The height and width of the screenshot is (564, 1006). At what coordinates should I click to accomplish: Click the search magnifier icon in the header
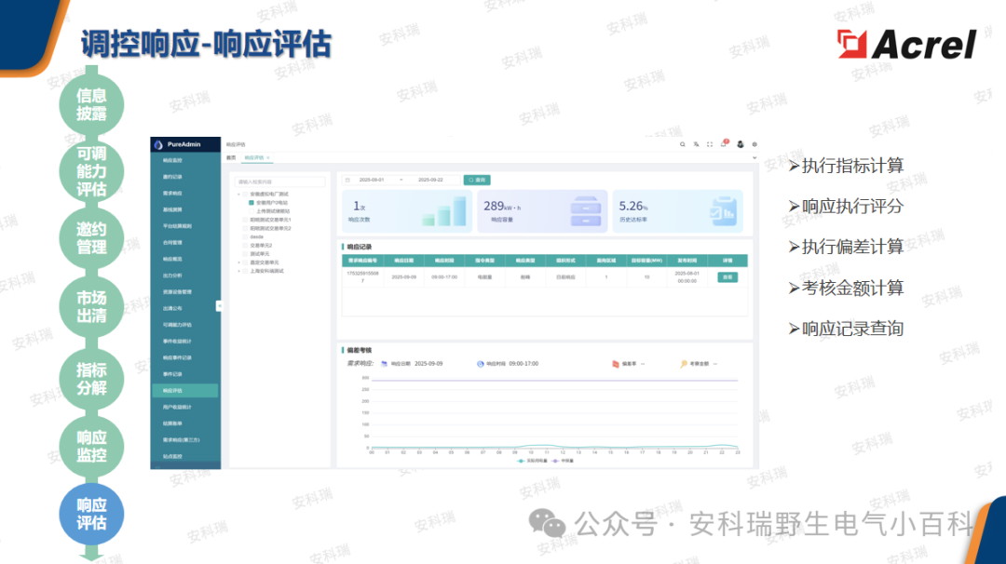(x=683, y=143)
